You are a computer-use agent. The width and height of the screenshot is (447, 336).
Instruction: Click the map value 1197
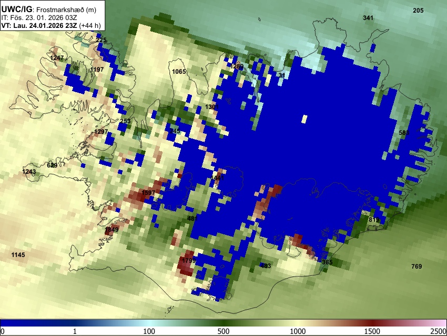[97, 70]
